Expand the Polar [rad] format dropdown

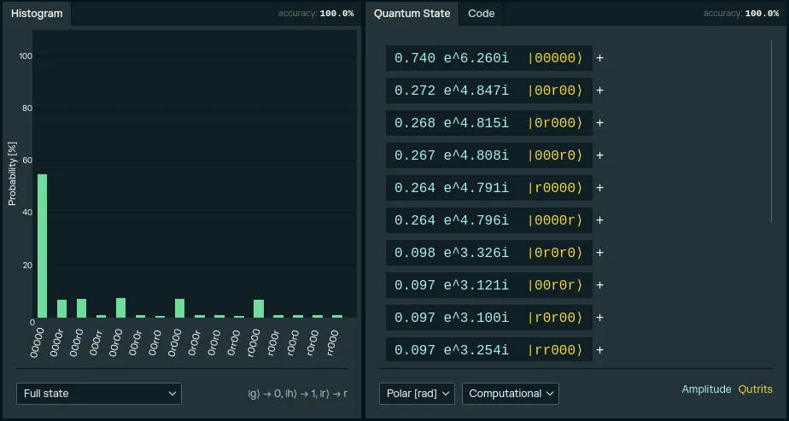(x=417, y=394)
